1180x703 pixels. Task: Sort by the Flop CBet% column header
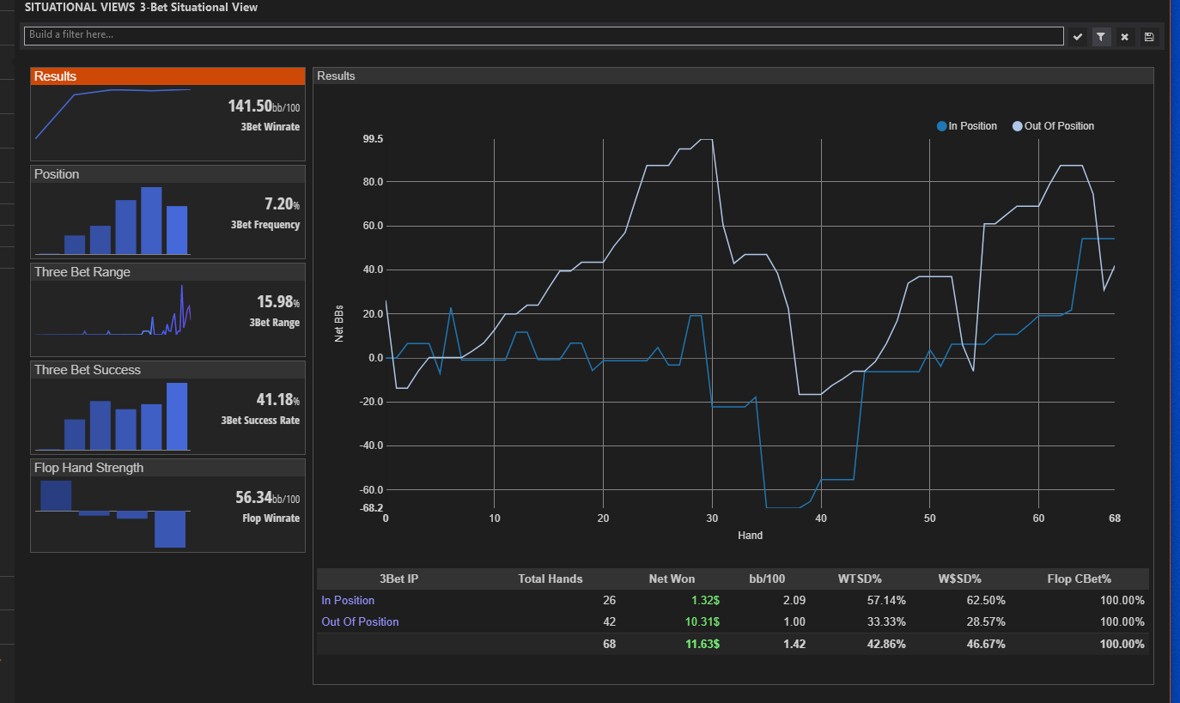click(x=1083, y=579)
